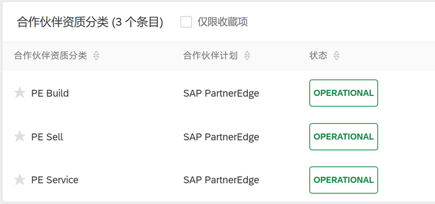Click the 合作伙伴资质分类 column header text

click(50, 55)
